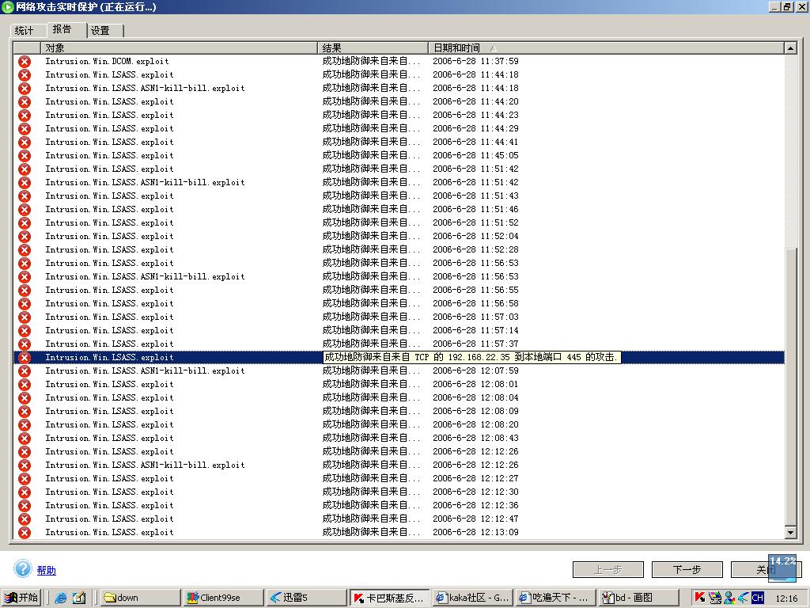Click red X icon on 11:44:20 row

[25, 102]
